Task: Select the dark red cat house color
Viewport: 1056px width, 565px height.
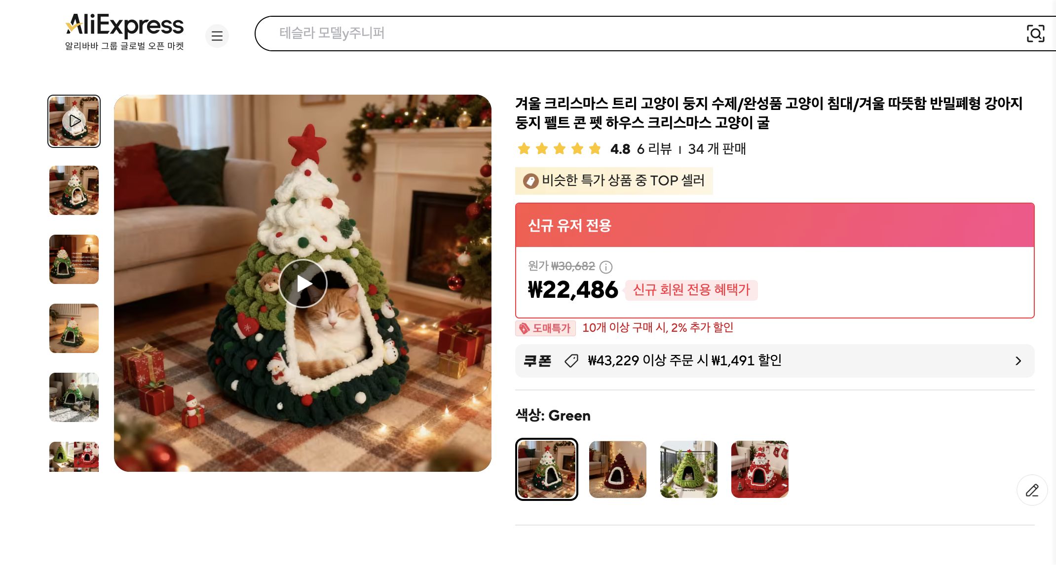Action: click(618, 469)
